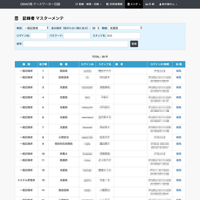Focus the ログインID input field
The width and height of the screenshot is (200, 200).
pyautogui.click(x=39, y=36)
